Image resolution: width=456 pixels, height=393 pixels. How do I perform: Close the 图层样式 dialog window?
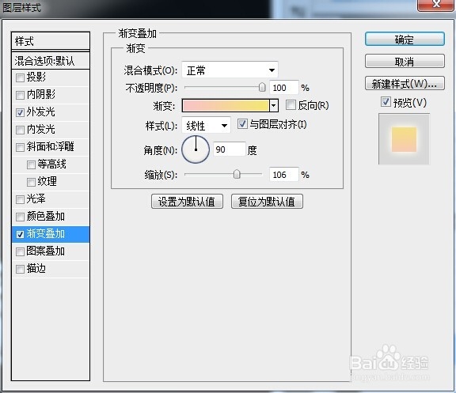435,5
